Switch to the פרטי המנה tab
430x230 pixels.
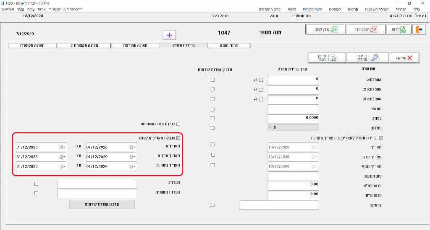(229, 45)
